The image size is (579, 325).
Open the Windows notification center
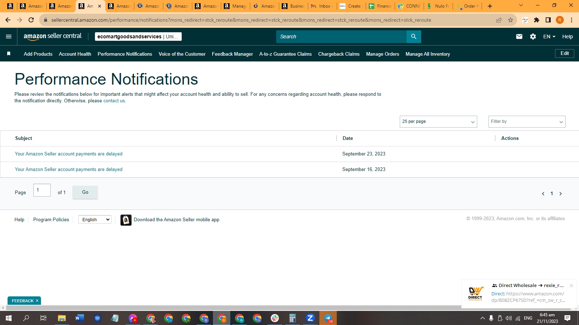(567, 318)
